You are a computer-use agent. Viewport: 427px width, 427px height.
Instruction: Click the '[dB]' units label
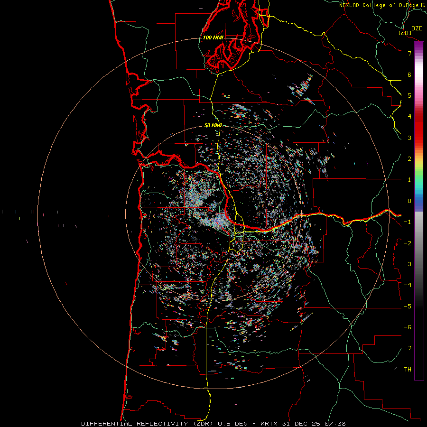point(405,33)
